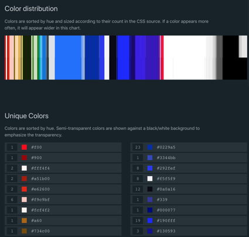Click the "Color distribution" heading

point(31,9)
